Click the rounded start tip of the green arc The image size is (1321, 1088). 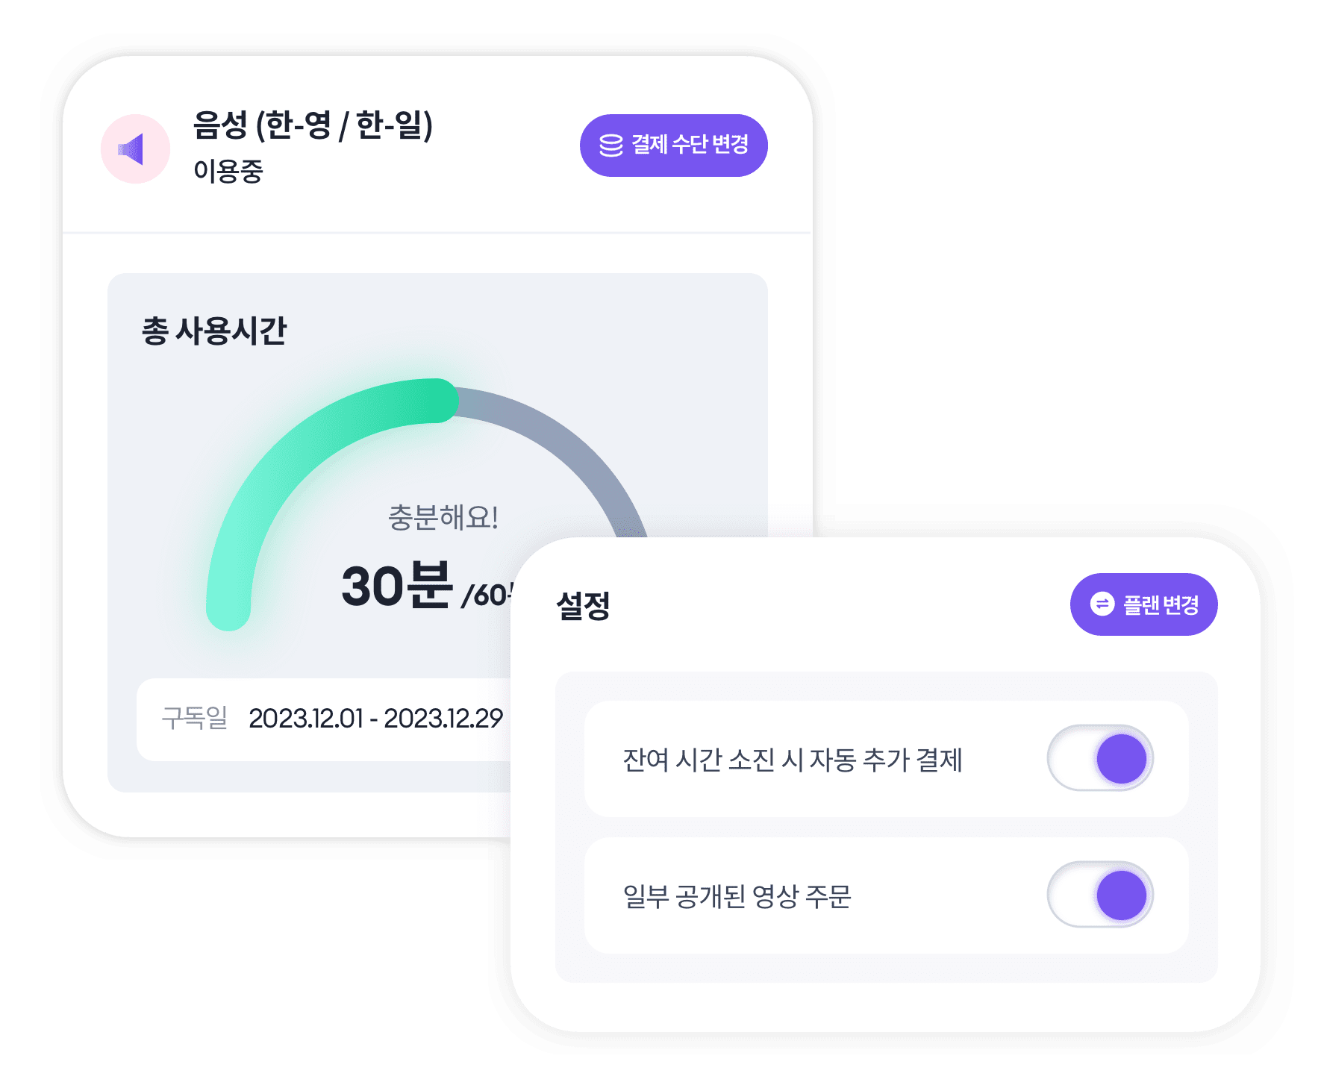(228, 610)
